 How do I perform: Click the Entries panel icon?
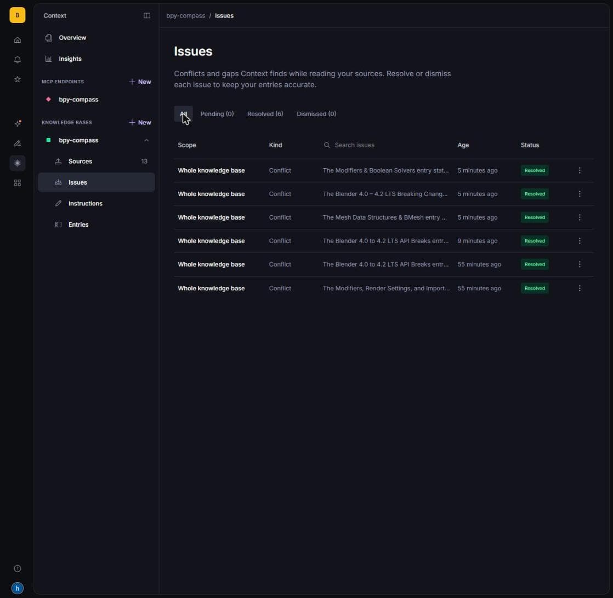pyautogui.click(x=58, y=225)
